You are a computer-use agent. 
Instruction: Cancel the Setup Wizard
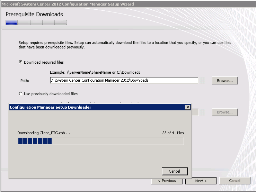235,181
